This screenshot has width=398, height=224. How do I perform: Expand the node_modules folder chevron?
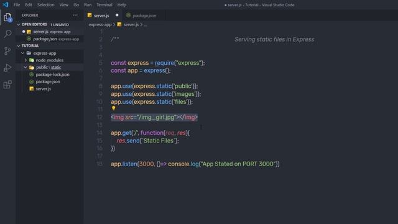click(25, 60)
